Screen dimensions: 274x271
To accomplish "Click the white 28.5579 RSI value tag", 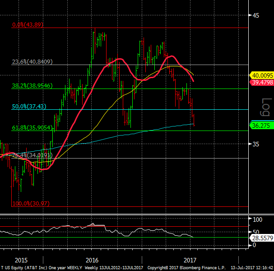I will [x=262, y=238].
